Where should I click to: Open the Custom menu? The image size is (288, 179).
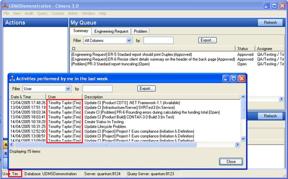(x=58, y=14)
